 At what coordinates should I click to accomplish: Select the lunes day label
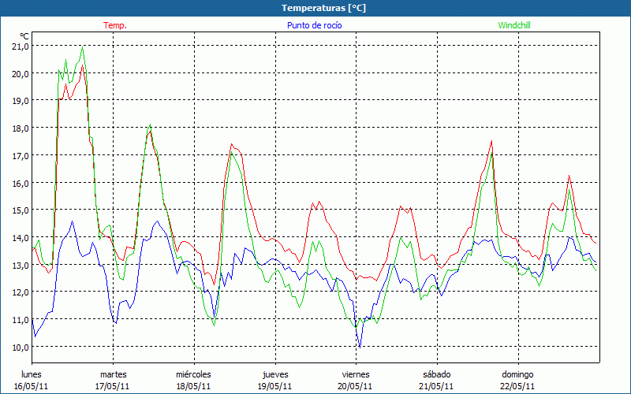point(31,374)
